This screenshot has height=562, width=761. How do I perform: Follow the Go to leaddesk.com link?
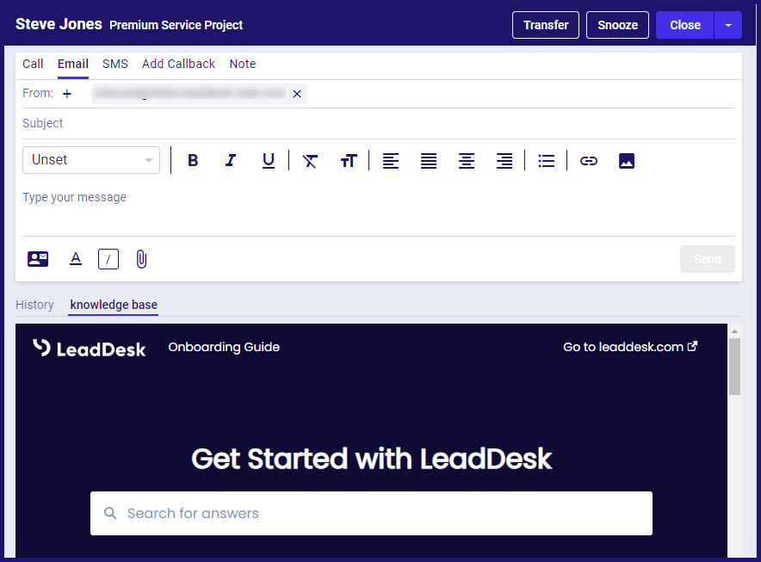(x=630, y=347)
